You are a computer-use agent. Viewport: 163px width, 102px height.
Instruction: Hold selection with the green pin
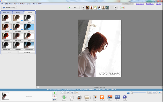pyautogui.click(x=55, y=93)
